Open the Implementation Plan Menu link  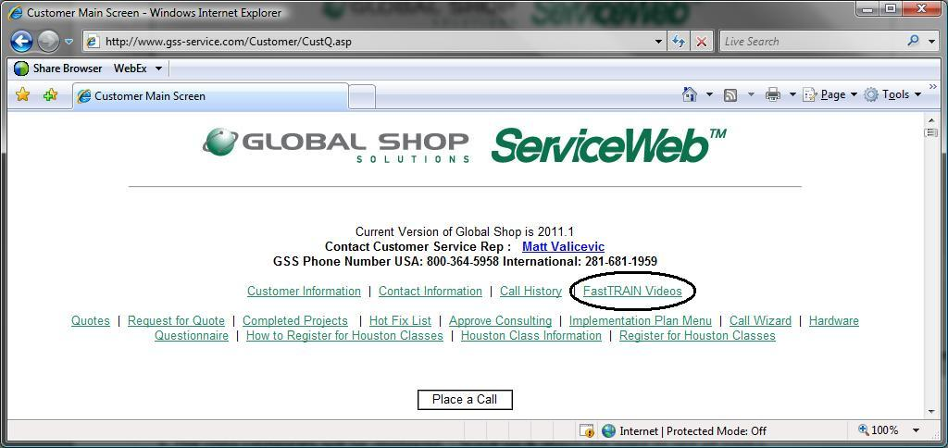[x=641, y=321]
